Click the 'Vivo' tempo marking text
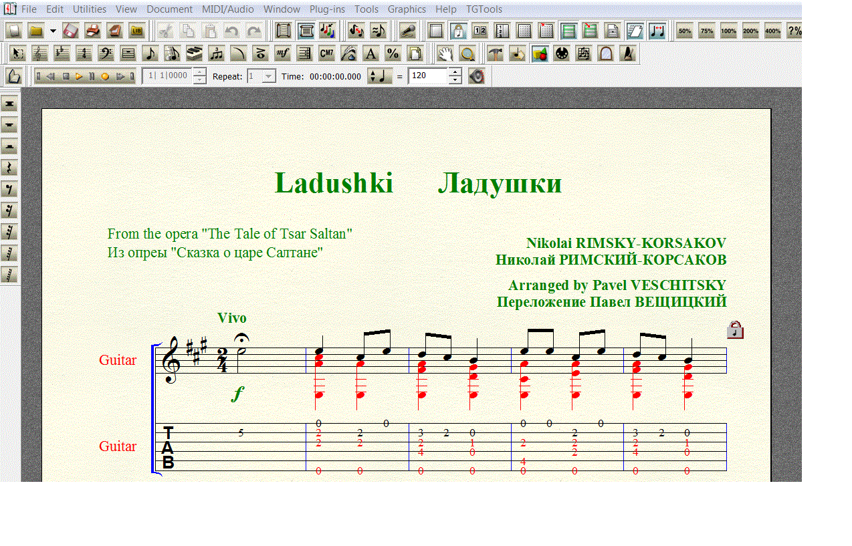The width and height of the screenshot is (852, 546). [x=232, y=318]
